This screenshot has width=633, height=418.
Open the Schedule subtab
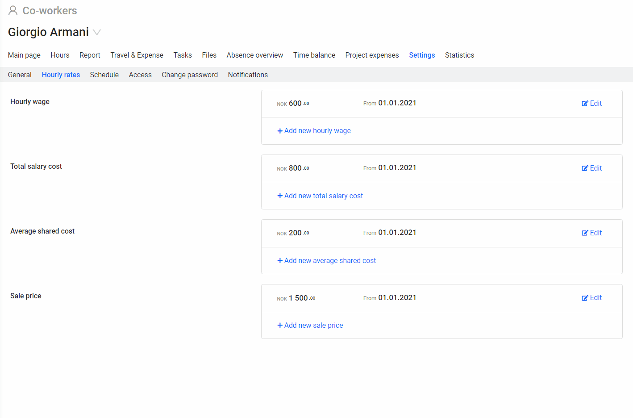tap(104, 75)
